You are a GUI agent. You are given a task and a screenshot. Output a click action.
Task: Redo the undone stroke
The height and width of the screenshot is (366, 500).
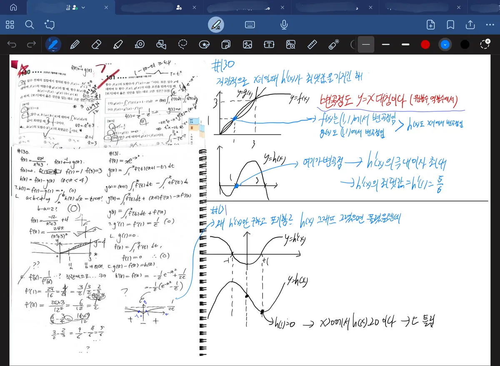pos(31,44)
